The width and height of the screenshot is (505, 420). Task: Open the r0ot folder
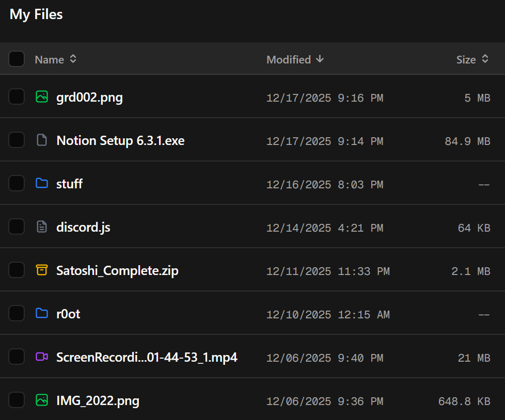point(68,314)
